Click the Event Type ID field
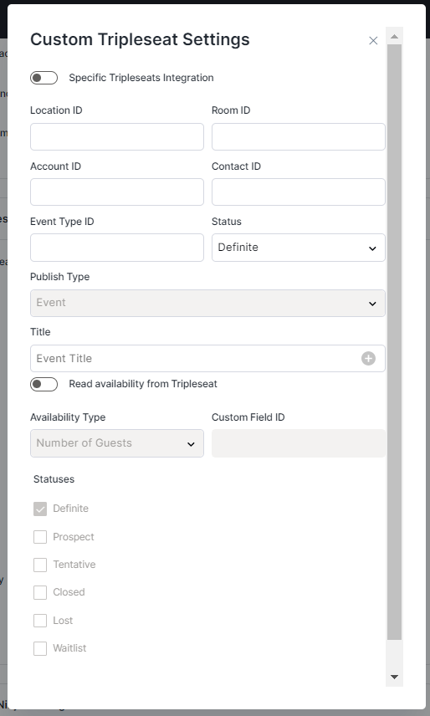Screen dimensions: 430x716 pyautogui.click(x=117, y=248)
